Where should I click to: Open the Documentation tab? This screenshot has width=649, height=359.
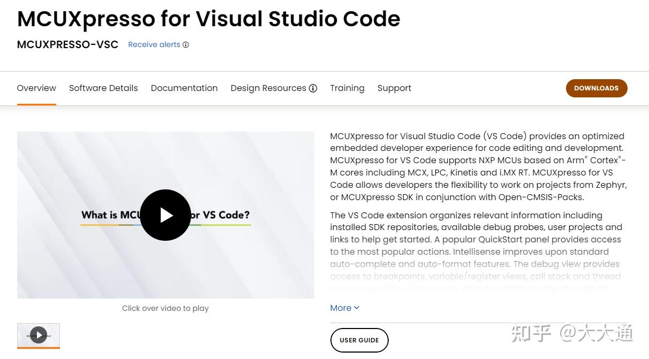[184, 88]
